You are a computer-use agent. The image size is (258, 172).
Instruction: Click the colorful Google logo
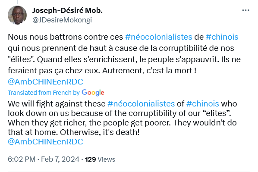[93, 93]
